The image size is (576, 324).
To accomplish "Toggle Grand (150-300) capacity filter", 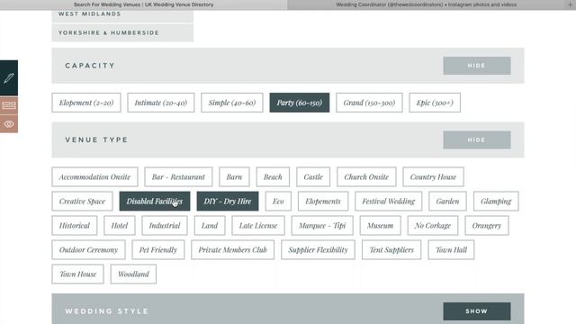I will (x=369, y=103).
